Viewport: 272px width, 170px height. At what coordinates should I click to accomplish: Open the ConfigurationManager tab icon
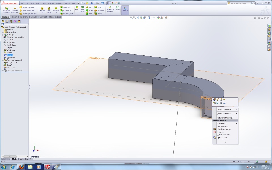11,21
